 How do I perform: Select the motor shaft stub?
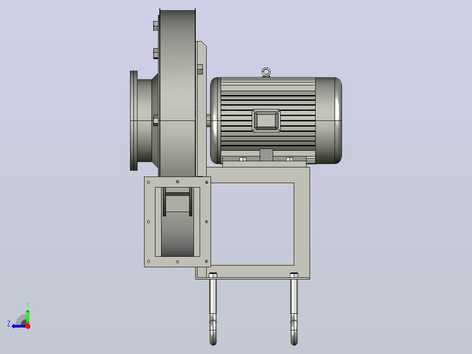pos(208,120)
